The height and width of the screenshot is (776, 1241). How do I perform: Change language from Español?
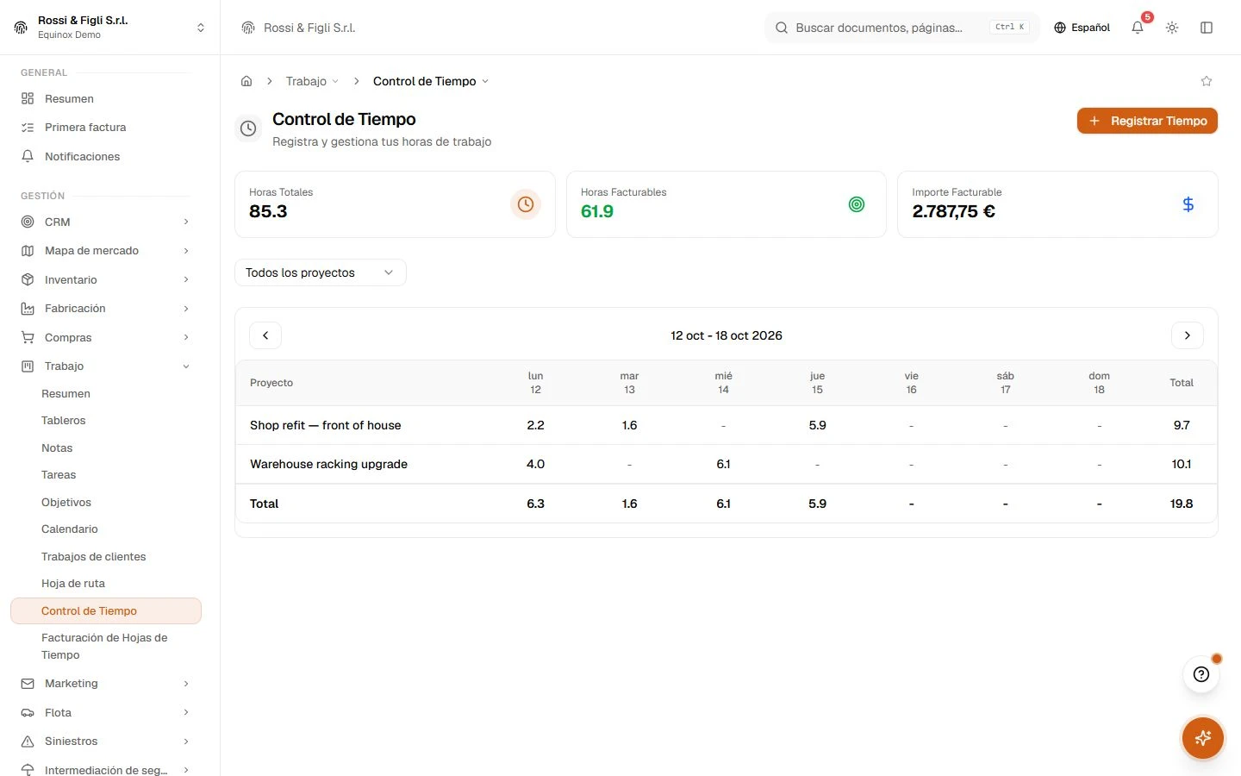[1082, 28]
